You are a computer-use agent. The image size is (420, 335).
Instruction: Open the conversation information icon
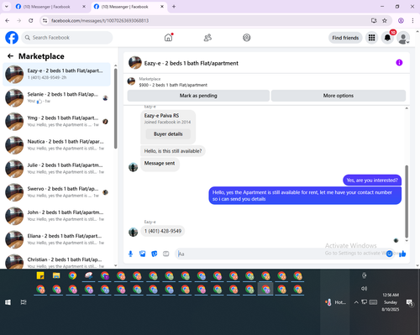[x=399, y=63]
